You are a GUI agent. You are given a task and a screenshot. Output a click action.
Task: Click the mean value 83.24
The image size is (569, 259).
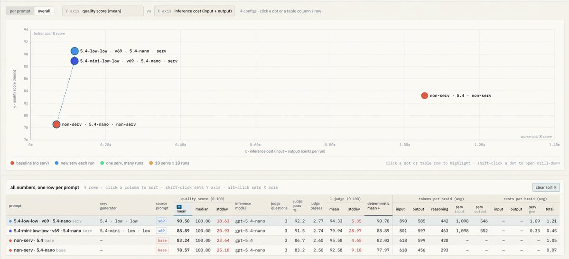point(183,240)
